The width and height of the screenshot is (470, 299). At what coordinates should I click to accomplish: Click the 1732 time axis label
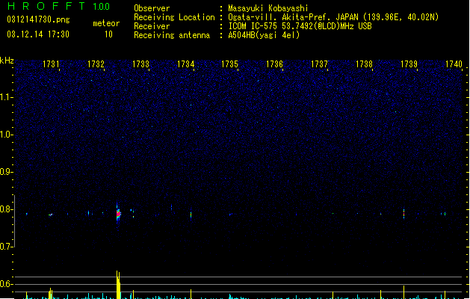pos(96,64)
